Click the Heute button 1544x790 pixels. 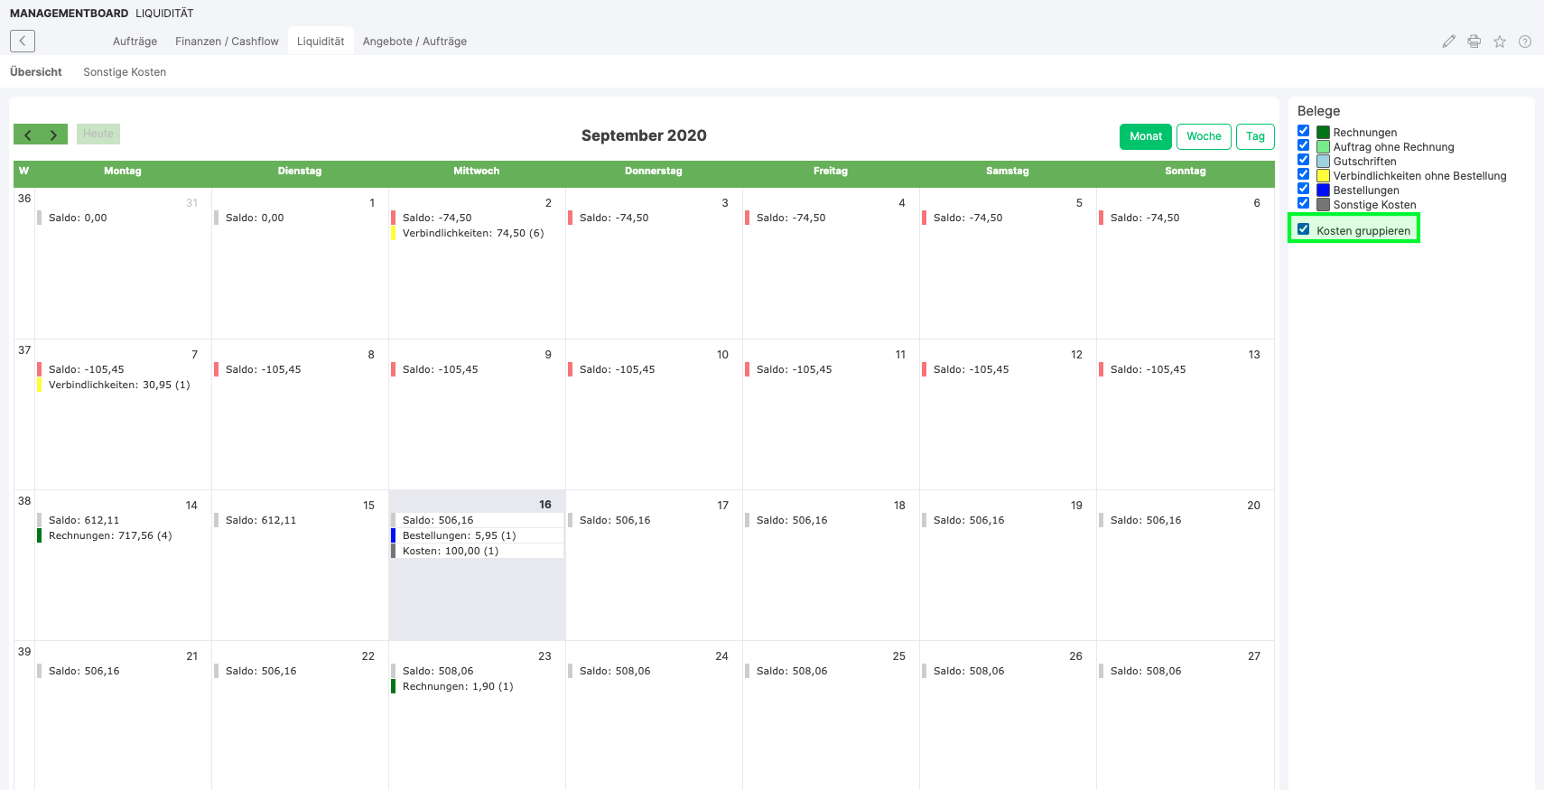tap(98, 134)
